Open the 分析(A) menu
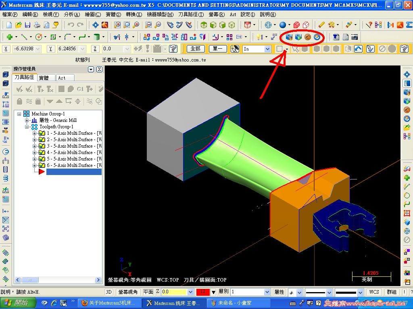 [72, 14]
